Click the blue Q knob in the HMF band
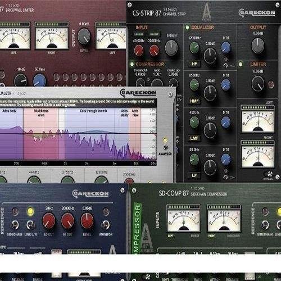This screenshot has height=281, width=281. tap(226, 85)
